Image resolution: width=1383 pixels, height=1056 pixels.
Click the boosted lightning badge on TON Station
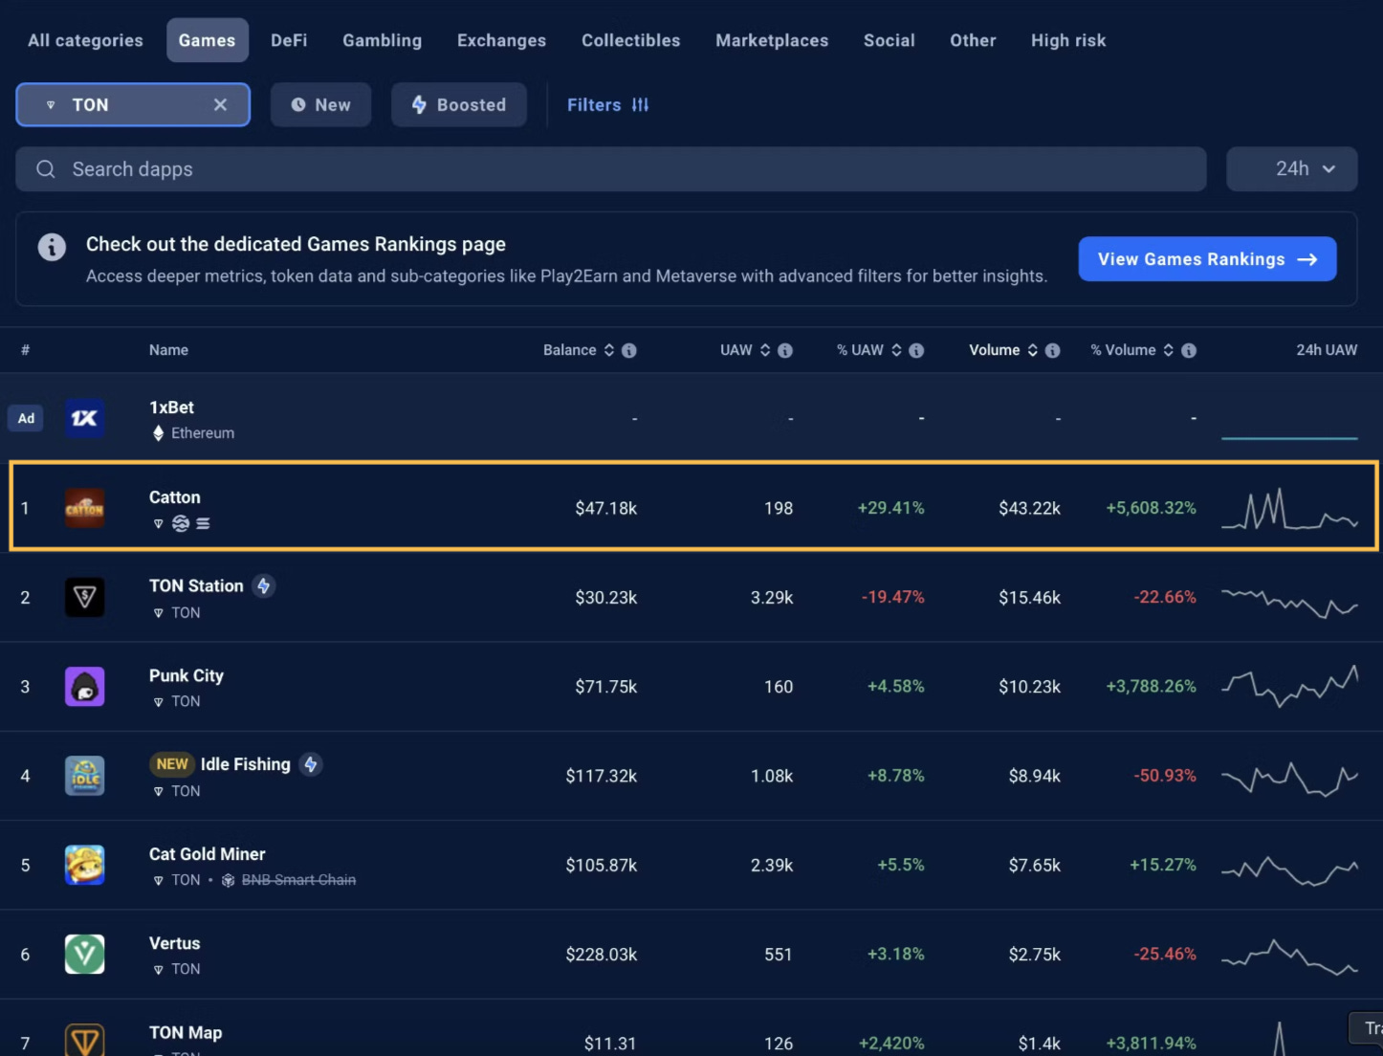[264, 585]
